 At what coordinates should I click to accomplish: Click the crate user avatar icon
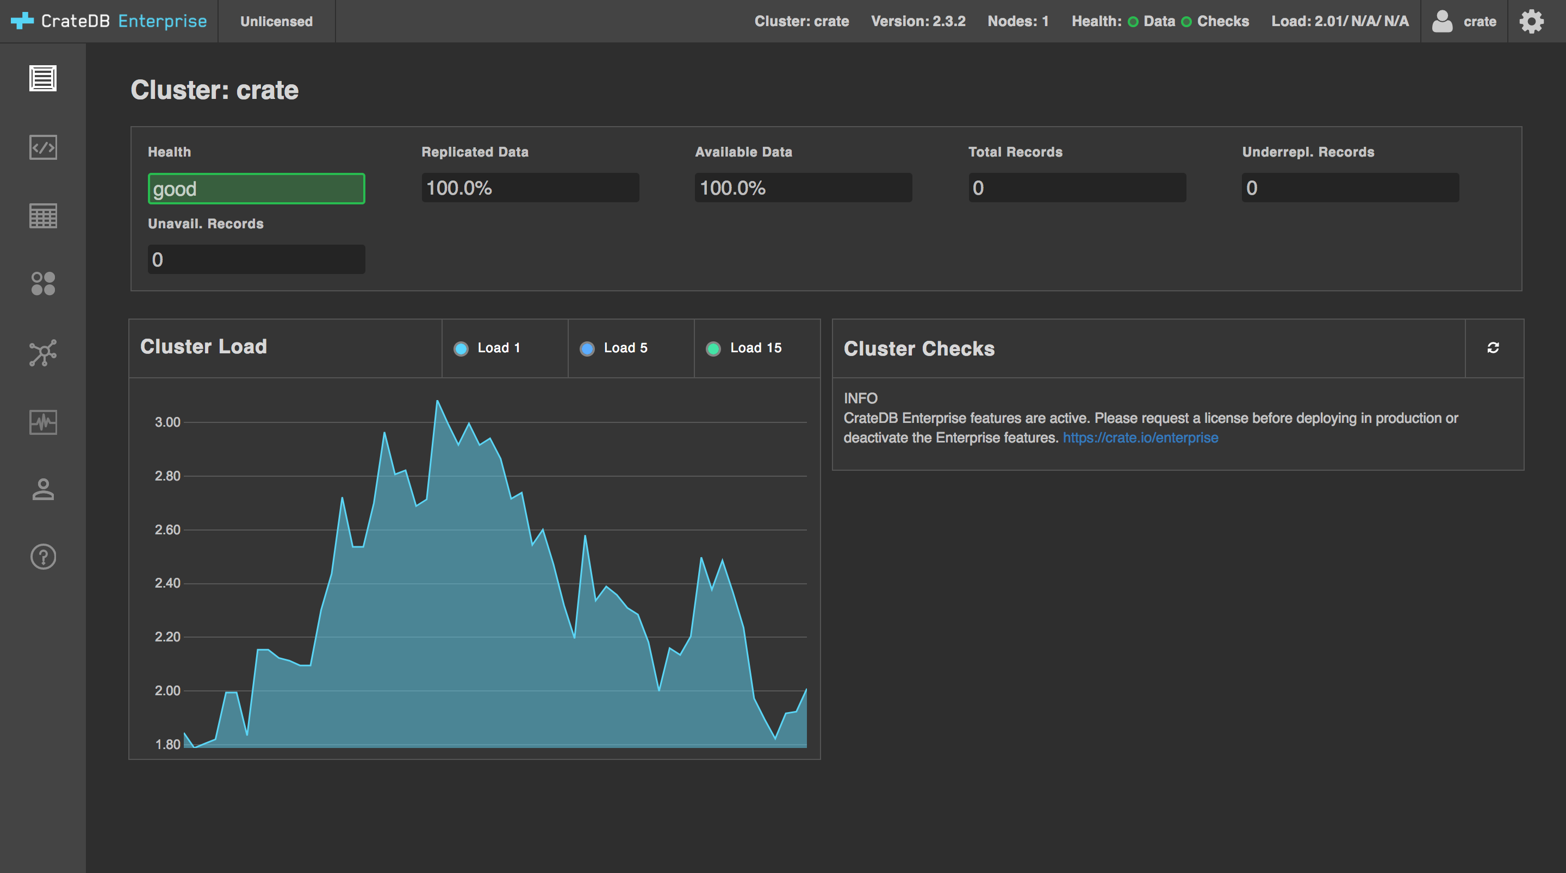(1442, 21)
